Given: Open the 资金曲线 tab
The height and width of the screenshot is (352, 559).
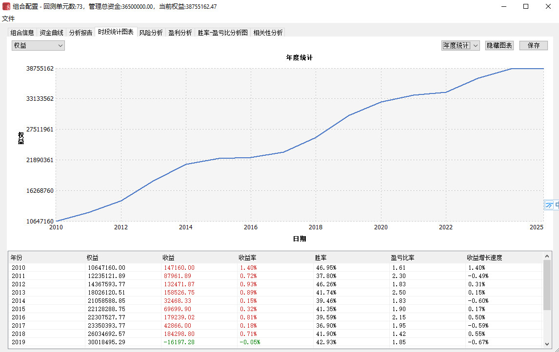Looking at the screenshot, I should (x=52, y=33).
